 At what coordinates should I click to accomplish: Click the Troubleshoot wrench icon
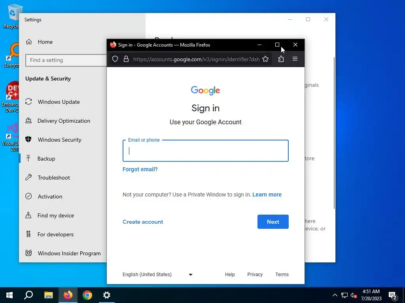point(28,177)
